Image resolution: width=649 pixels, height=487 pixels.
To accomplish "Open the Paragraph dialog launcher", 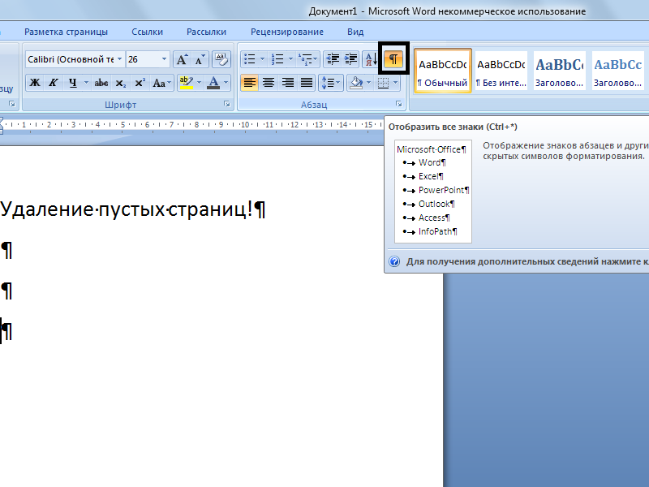I will click(398, 104).
